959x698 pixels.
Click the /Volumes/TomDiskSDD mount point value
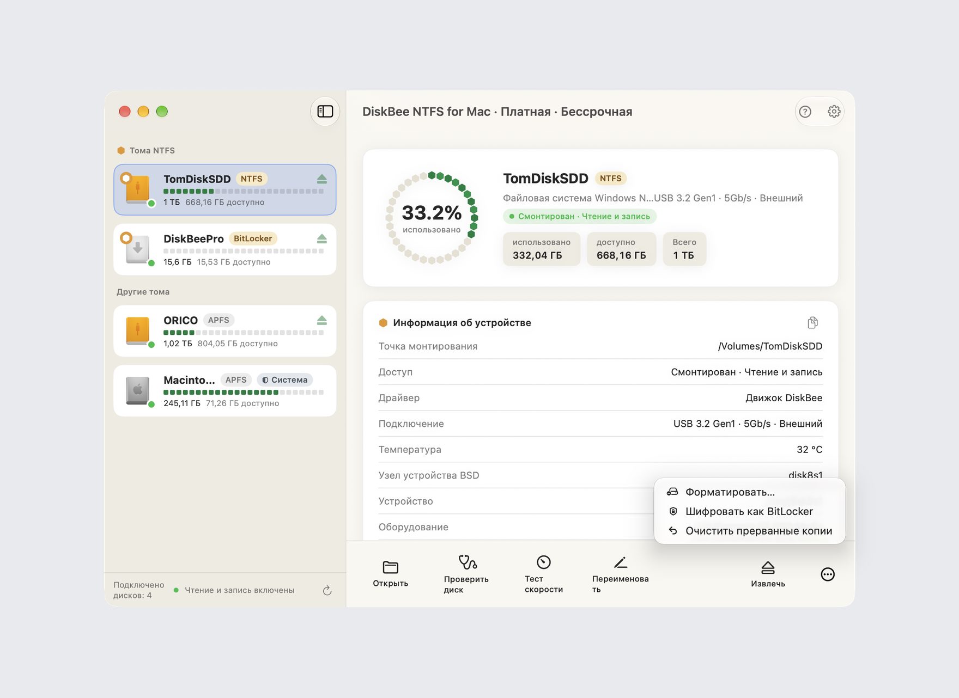[770, 346]
